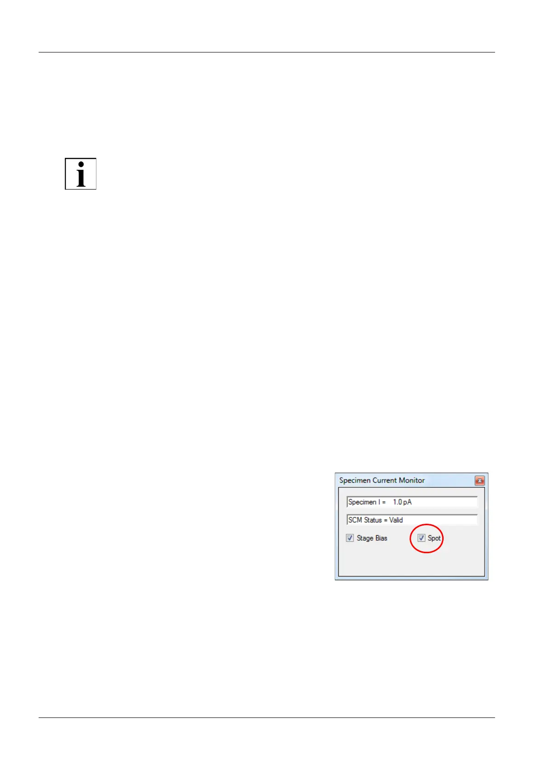This screenshot has width=547, height=775.
Task: Click the Specimen Current Monitor title bar
Action: [x=405, y=480]
